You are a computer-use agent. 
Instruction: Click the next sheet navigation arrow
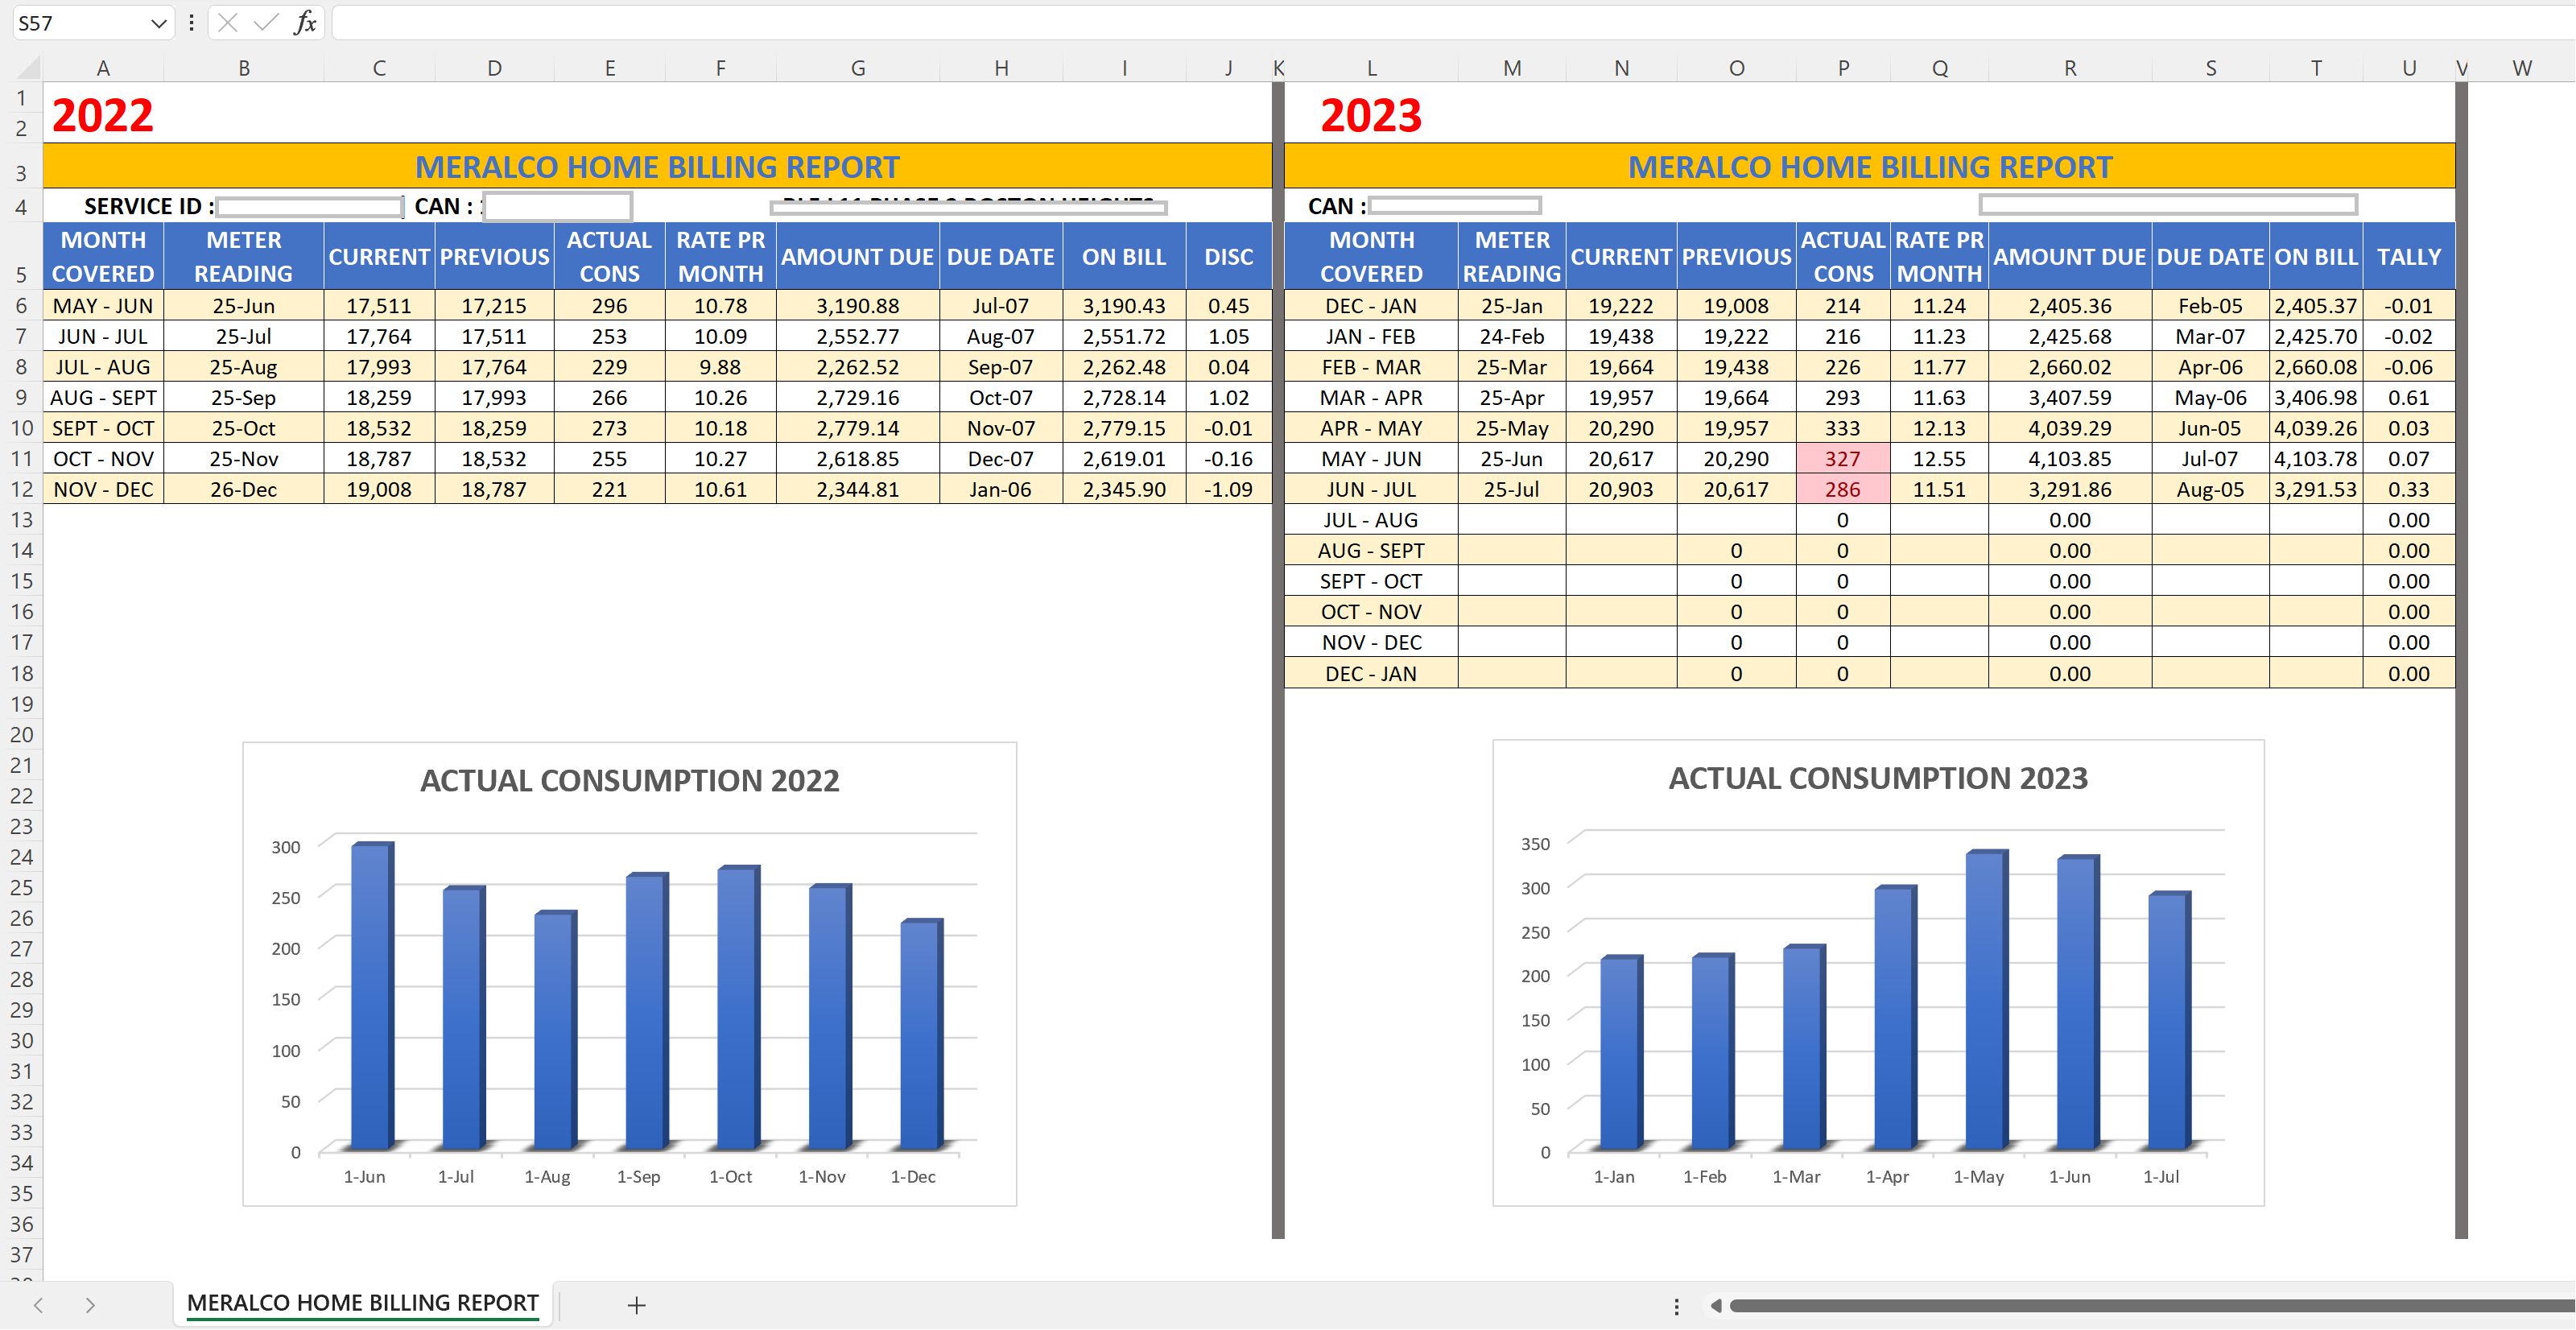click(x=90, y=1304)
